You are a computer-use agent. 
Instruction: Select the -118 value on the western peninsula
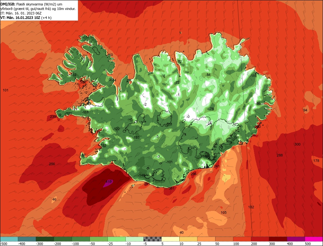coord(85,112)
